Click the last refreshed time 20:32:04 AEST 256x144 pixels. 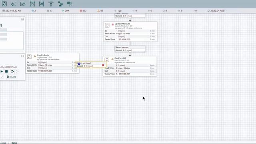click(x=217, y=11)
